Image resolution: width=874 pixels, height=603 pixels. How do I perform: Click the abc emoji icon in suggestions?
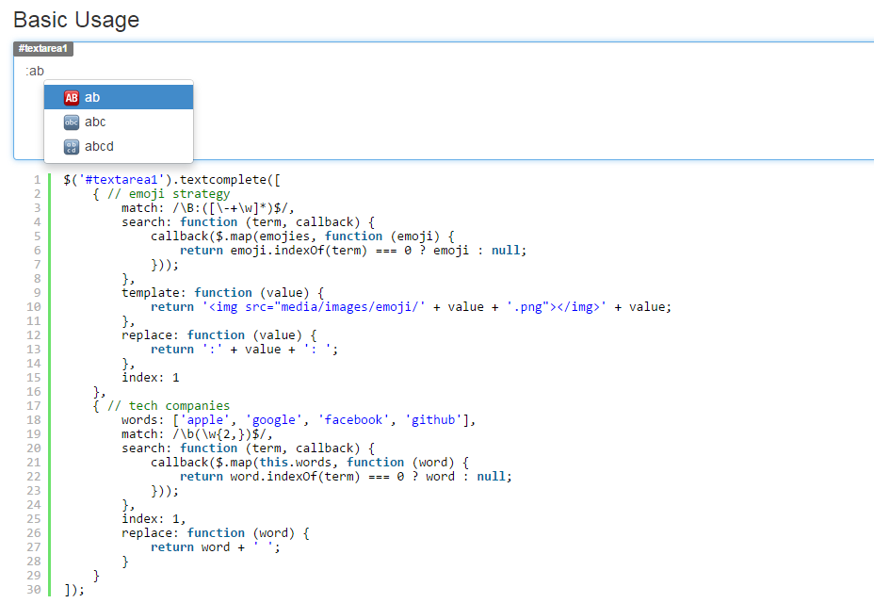pos(72,122)
